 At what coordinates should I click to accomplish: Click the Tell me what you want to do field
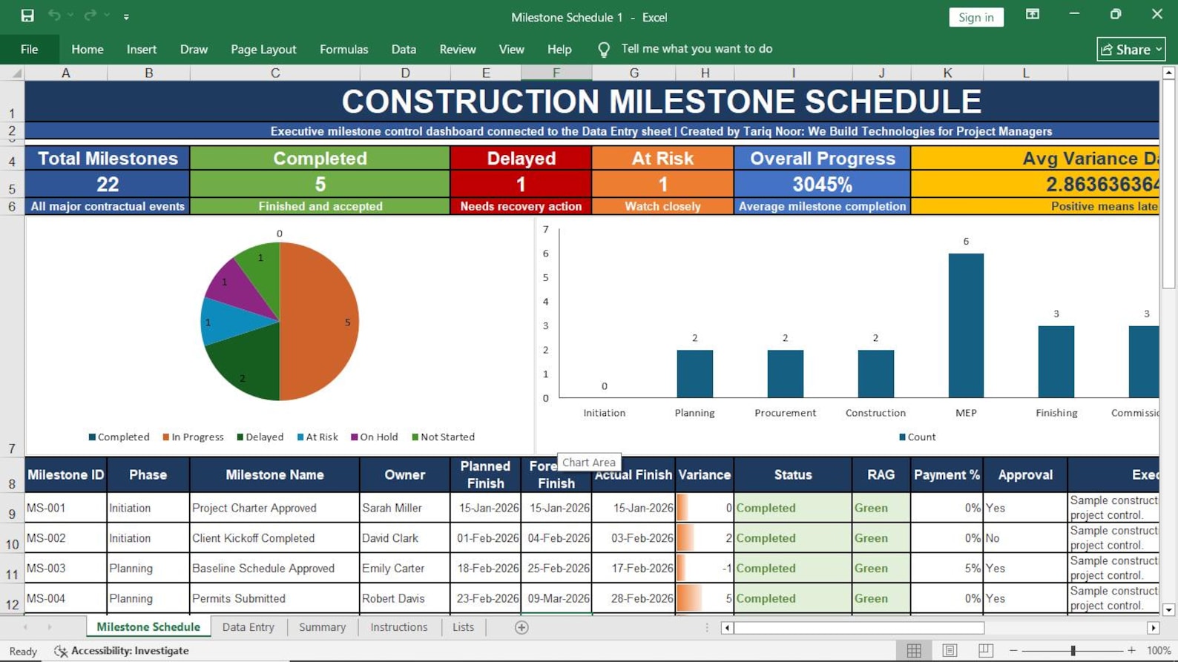[697, 48]
